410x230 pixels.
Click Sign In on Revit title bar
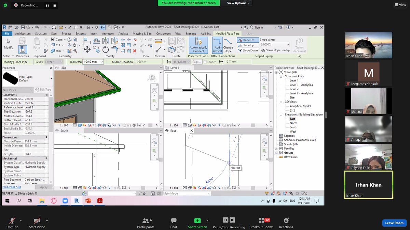(256, 27)
